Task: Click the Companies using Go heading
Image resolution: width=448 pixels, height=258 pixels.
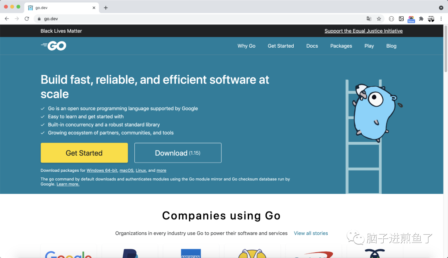Action: pyautogui.click(x=222, y=215)
